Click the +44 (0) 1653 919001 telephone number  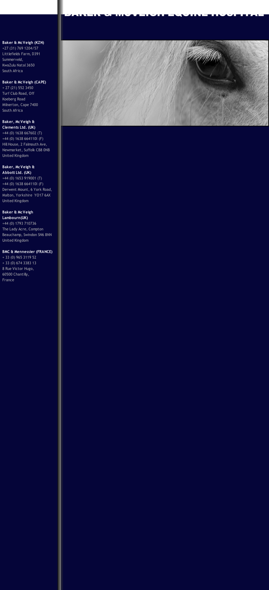(x=22, y=178)
